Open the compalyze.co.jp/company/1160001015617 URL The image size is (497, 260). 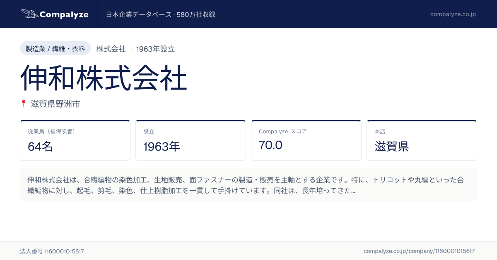[419, 251]
